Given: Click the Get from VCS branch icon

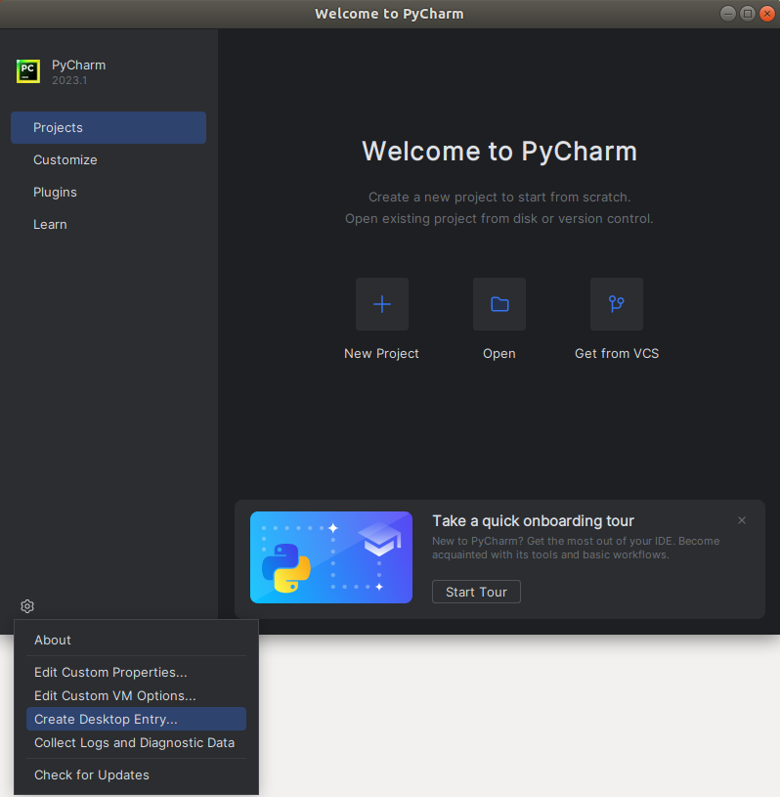Looking at the screenshot, I should (x=617, y=304).
